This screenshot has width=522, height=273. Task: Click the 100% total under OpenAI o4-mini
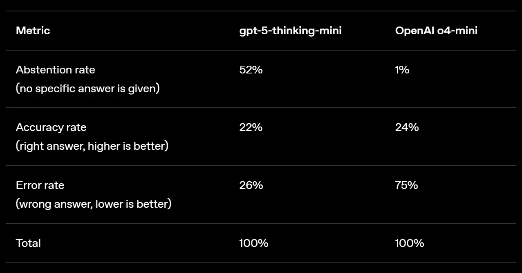click(x=409, y=243)
